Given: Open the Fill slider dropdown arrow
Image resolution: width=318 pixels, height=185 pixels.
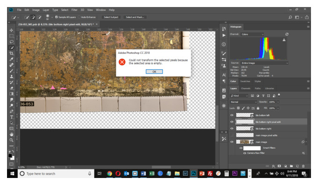Looking at the screenshot, I should 278,108.
